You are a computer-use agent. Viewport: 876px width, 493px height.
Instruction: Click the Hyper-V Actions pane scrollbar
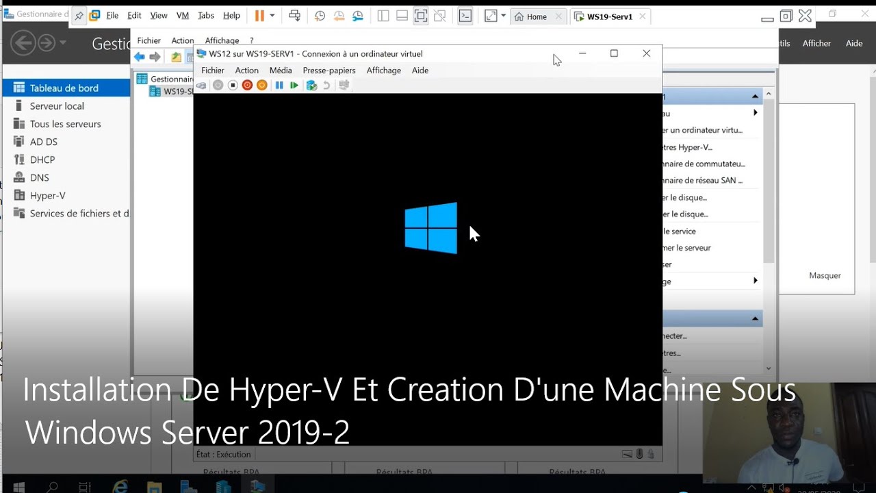(x=769, y=181)
